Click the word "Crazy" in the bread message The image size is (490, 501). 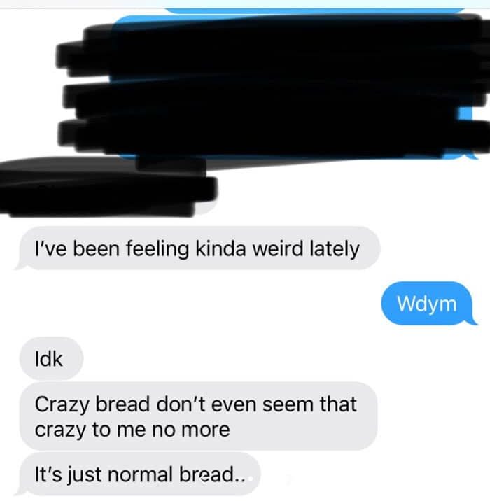62,405
